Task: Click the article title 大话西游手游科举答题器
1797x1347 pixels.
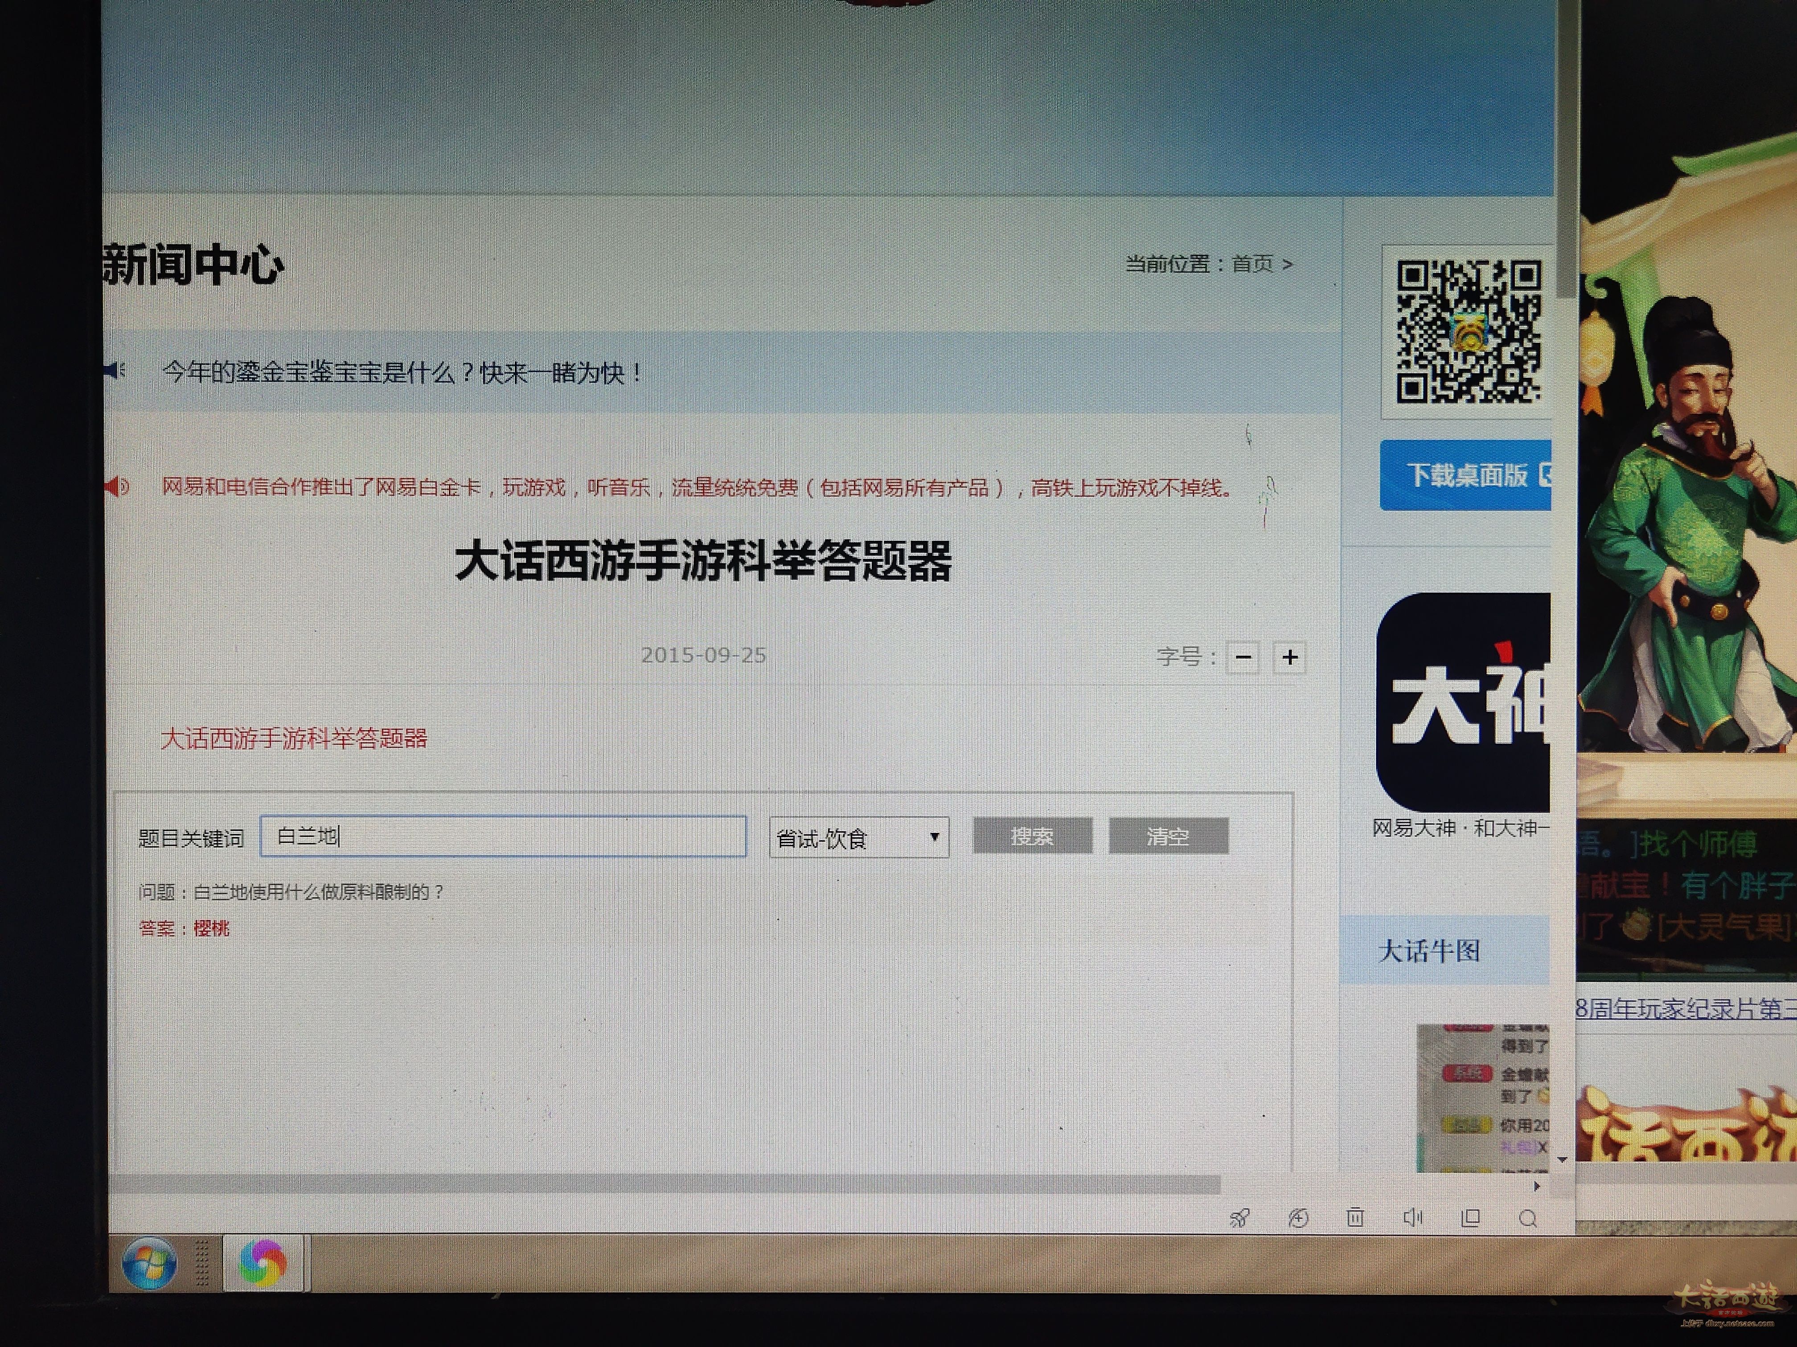Action: [703, 561]
